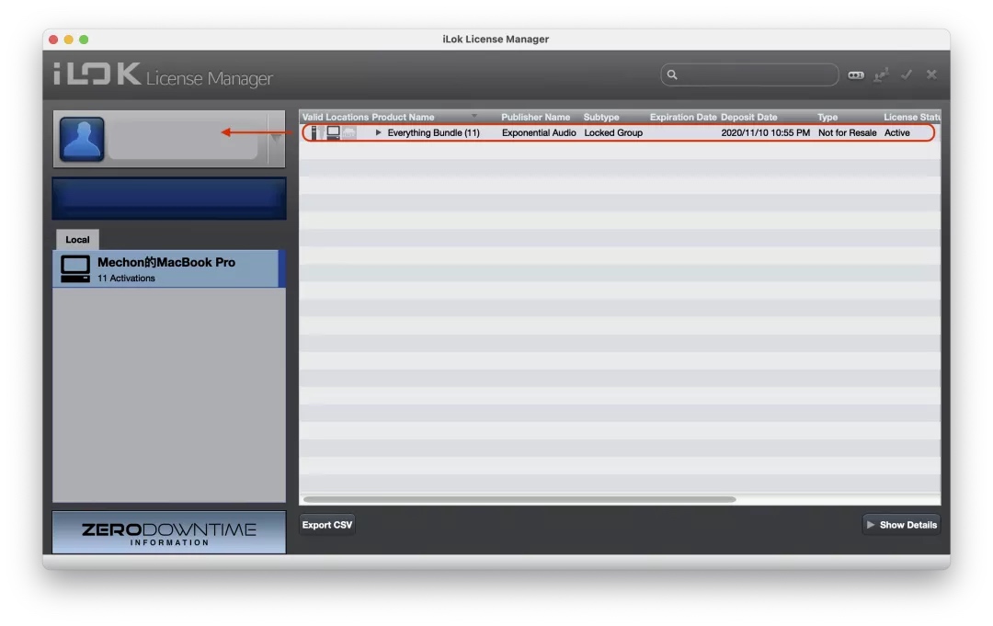Click the redeem activation code icon
Screen dimensions: 993x626
click(856, 75)
